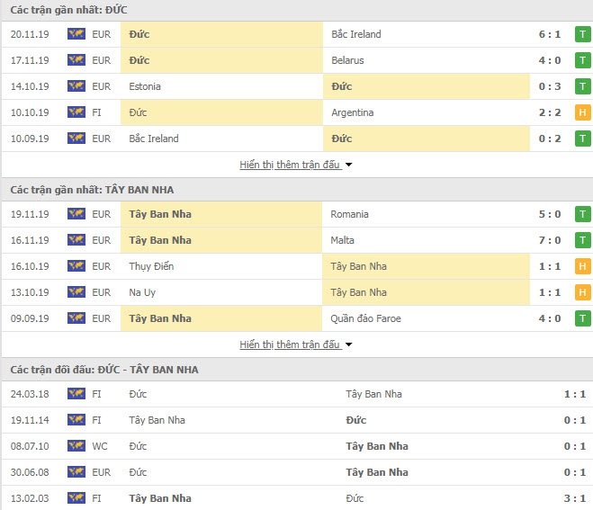This screenshot has width=593, height=510.
Task: Expand more Tây Ban Nha matches using the arrow
Action: tap(348, 344)
